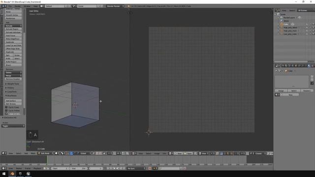
Task: Open the render engine dropdown
Action: coord(115,6)
